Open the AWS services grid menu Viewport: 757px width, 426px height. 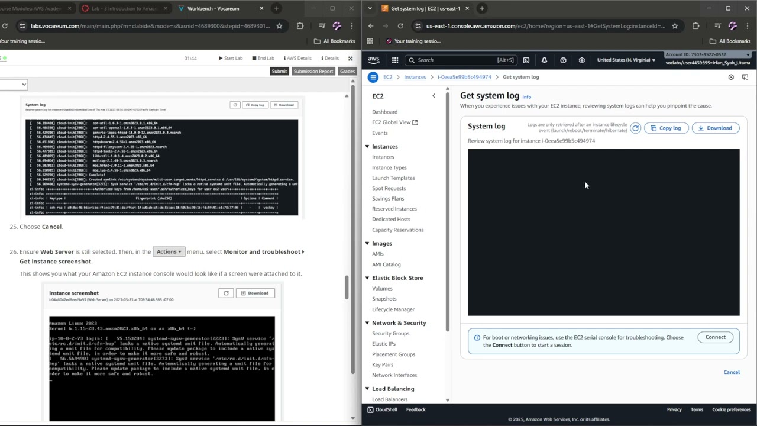pos(395,60)
